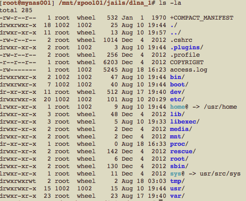Click the var/ directory name

[177, 196]
